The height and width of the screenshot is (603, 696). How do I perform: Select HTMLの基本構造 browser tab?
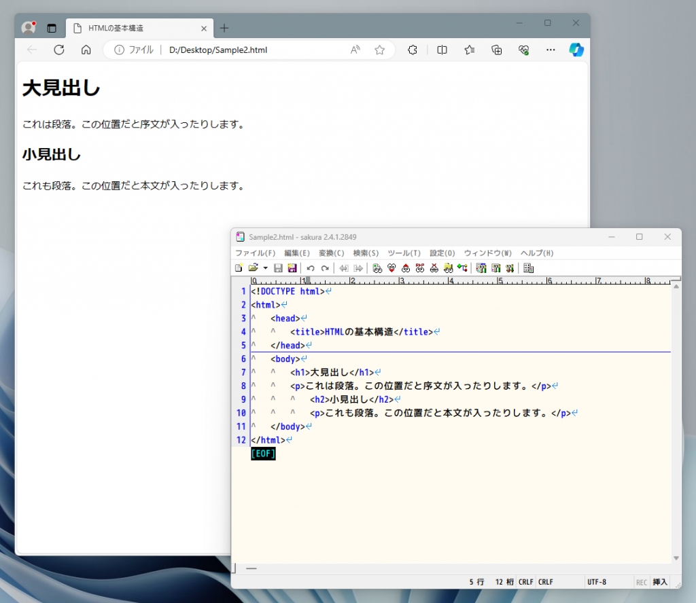point(139,29)
